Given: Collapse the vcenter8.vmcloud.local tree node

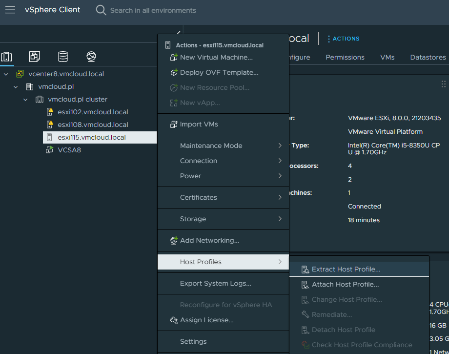Looking at the screenshot, I should (x=6, y=74).
